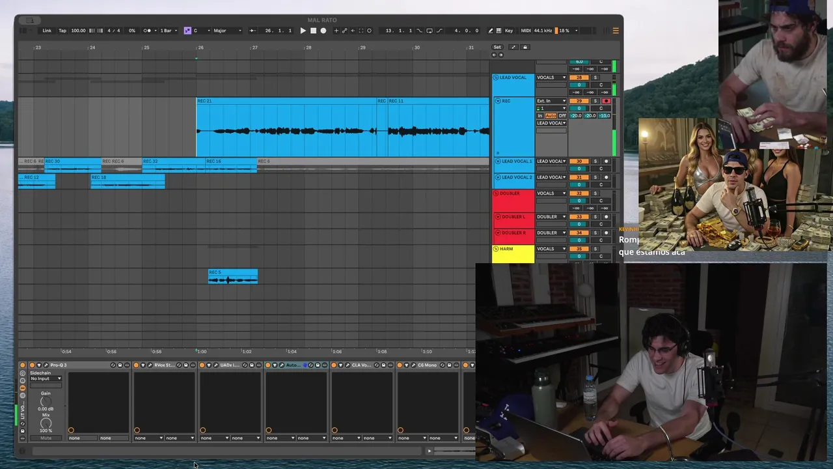Image resolution: width=833 pixels, height=469 pixels.
Task: Click Session Record circle icon
Action: pos(369,31)
